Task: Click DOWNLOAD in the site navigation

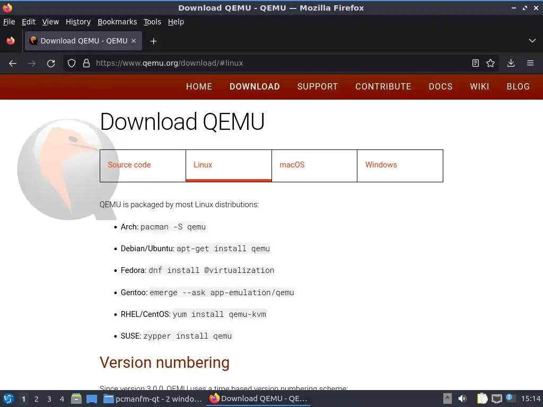Action: click(255, 86)
